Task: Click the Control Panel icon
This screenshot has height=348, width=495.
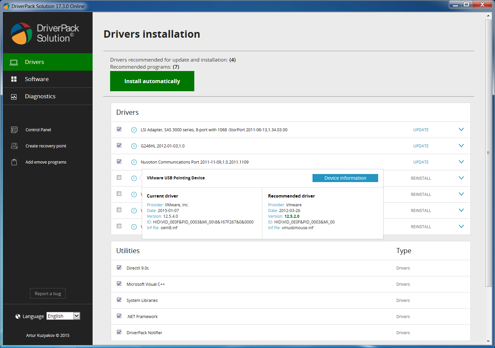Action: coord(14,129)
